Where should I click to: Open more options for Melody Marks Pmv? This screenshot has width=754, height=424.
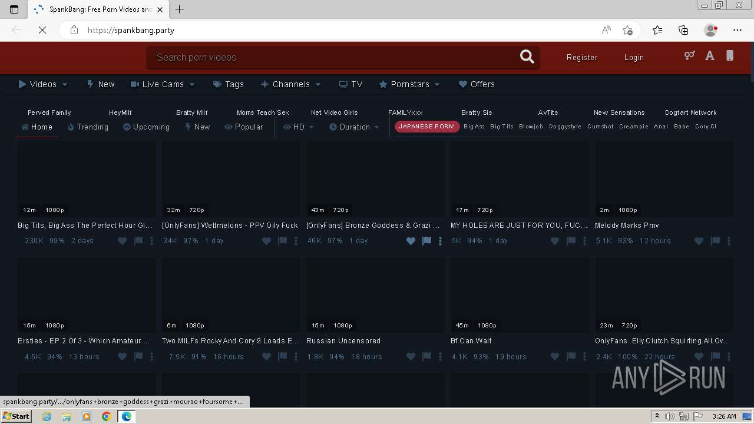coord(729,241)
